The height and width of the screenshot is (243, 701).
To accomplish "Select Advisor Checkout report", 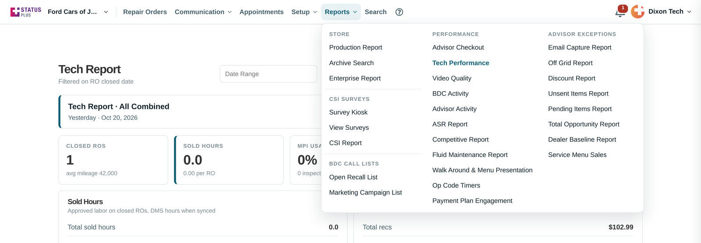I will 458,47.
